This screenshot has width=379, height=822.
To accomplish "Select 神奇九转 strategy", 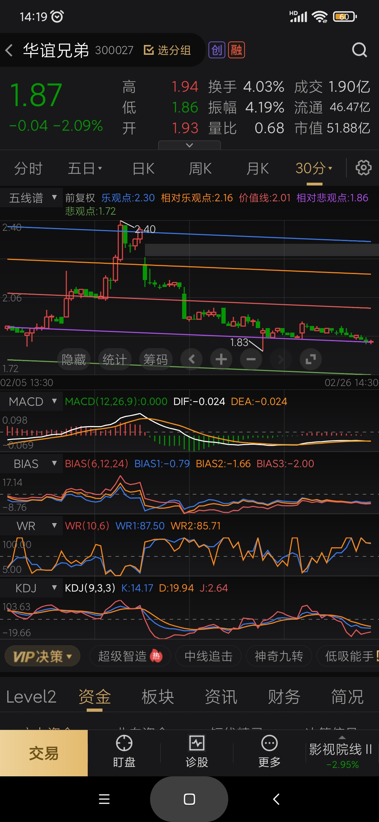I will (279, 656).
